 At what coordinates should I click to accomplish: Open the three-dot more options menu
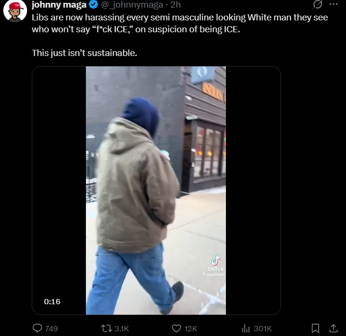coord(333,4)
